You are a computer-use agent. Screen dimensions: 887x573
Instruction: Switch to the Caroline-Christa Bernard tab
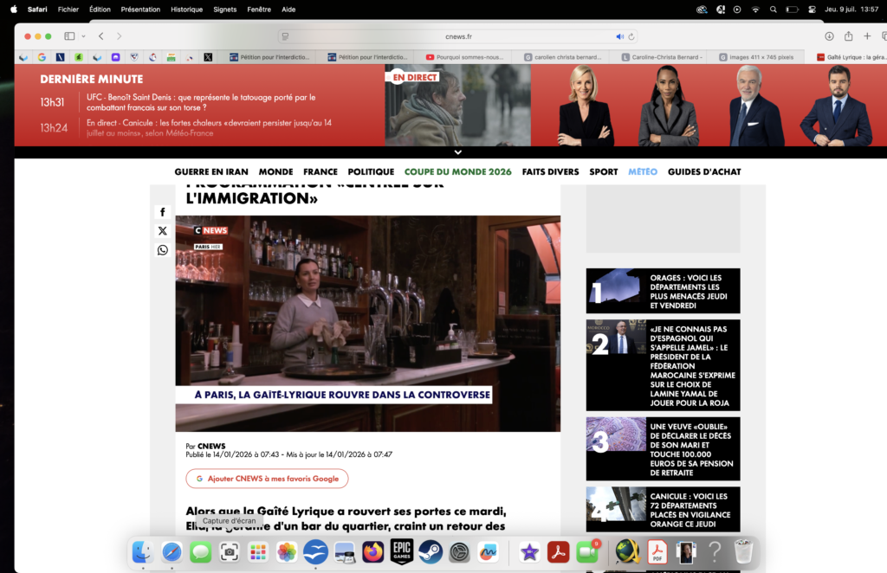tap(662, 57)
